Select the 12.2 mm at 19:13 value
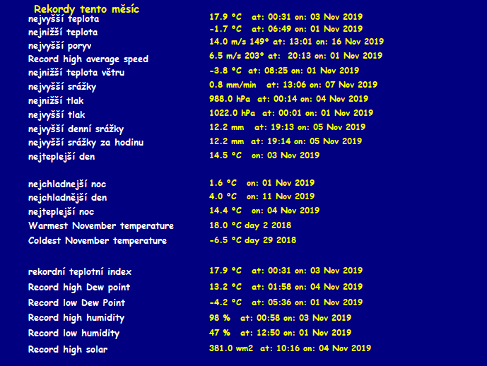 (x=287, y=127)
